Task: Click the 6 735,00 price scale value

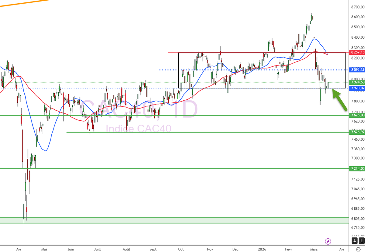Action: (358, 228)
